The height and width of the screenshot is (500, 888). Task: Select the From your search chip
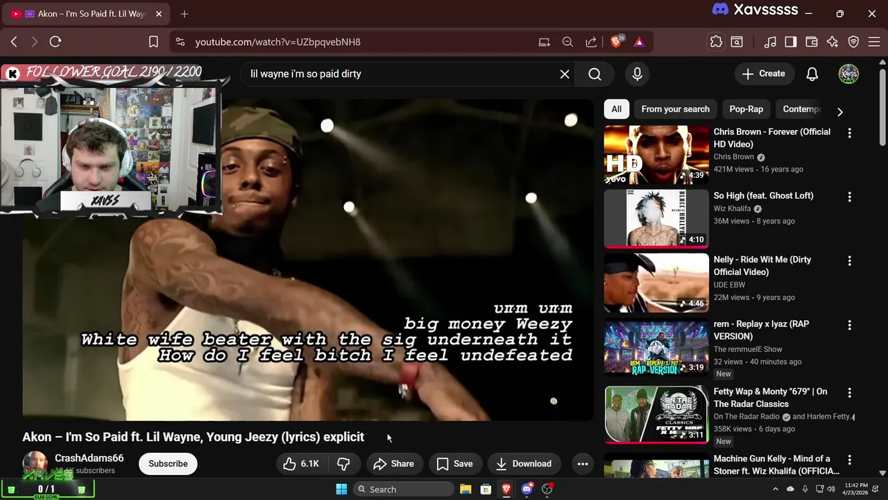[x=675, y=109]
